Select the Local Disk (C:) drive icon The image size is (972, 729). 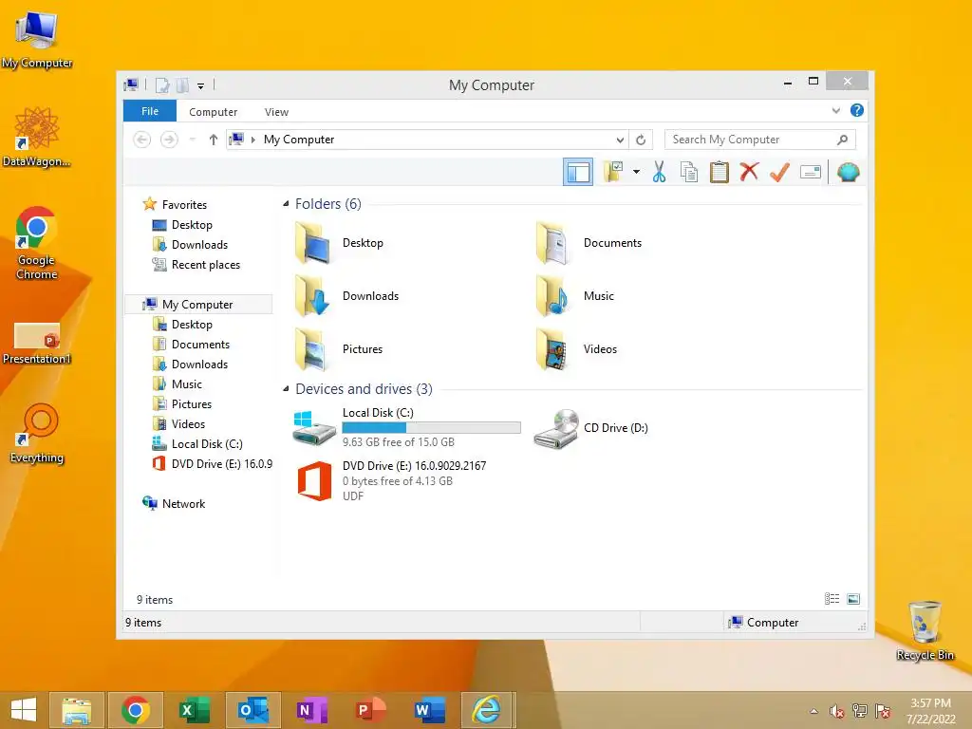coord(313,427)
